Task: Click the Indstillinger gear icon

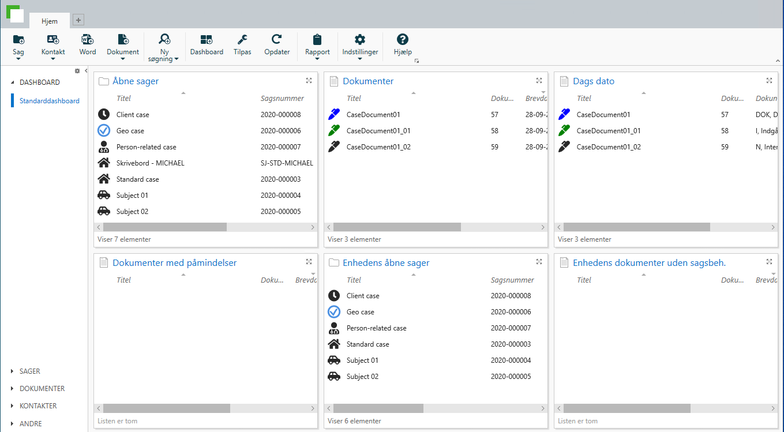Action: pos(360,39)
